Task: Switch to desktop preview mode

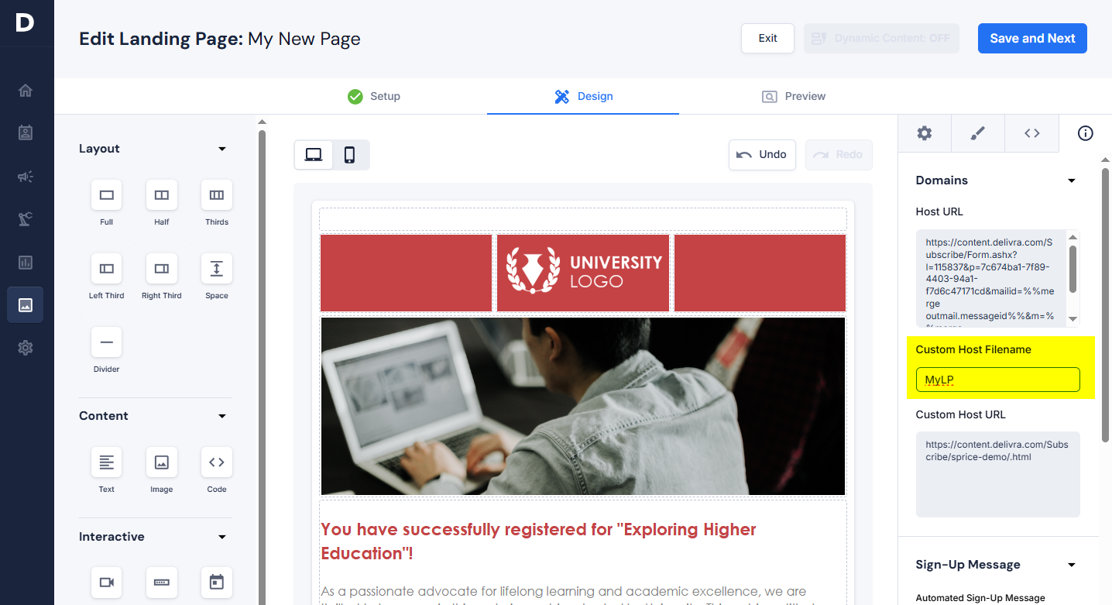Action: tap(314, 155)
